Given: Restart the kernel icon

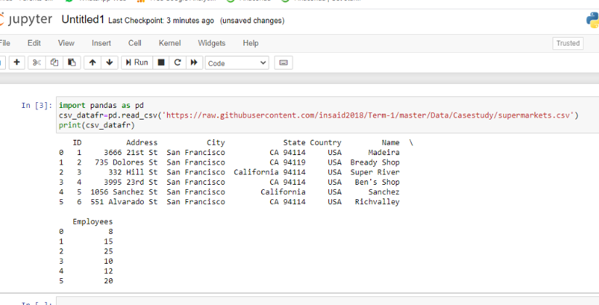Looking at the screenshot, I should tap(177, 62).
